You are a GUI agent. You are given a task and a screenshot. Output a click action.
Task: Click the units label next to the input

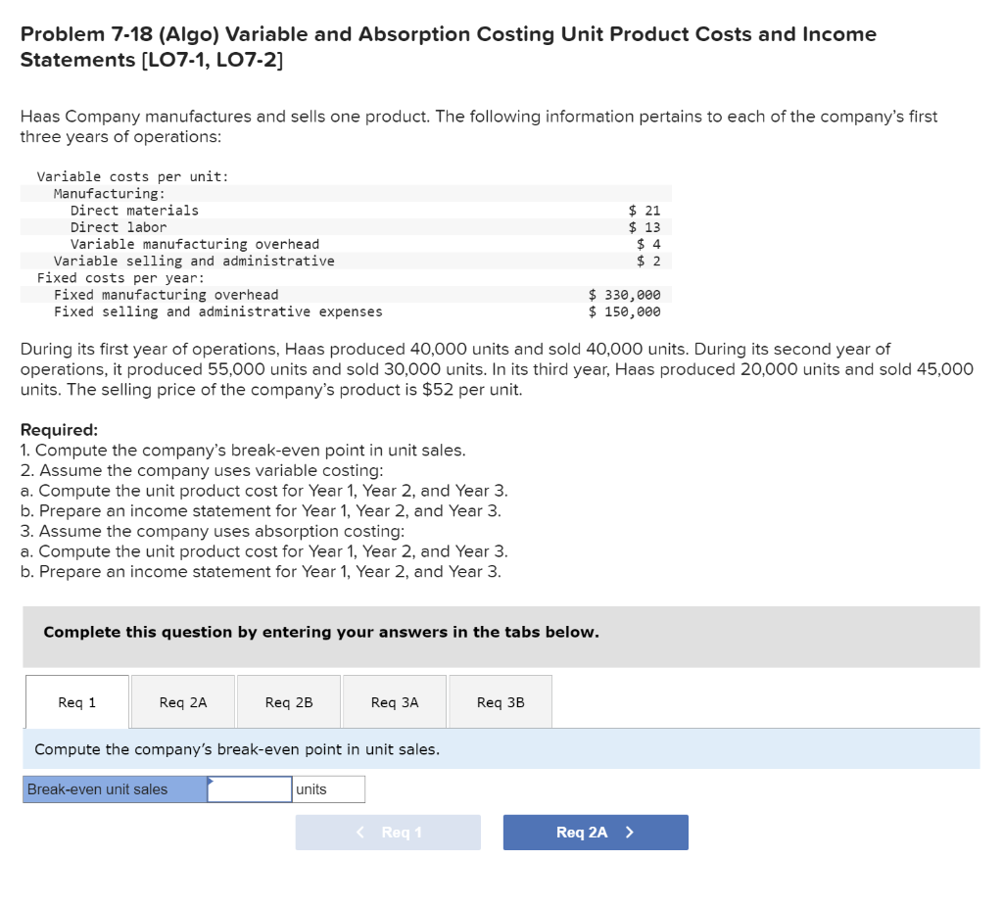pos(313,789)
